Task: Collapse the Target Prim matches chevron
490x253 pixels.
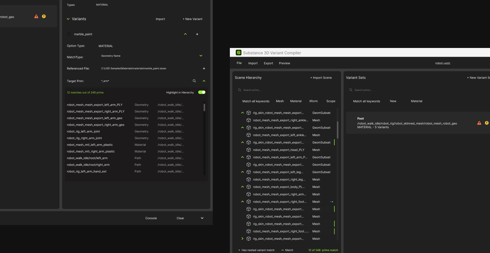Action: click(x=204, y=81)
